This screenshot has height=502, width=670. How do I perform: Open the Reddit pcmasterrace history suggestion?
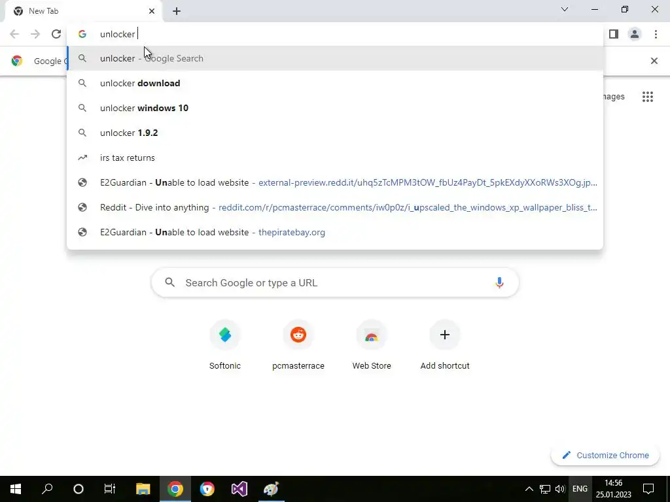point(336,207)
